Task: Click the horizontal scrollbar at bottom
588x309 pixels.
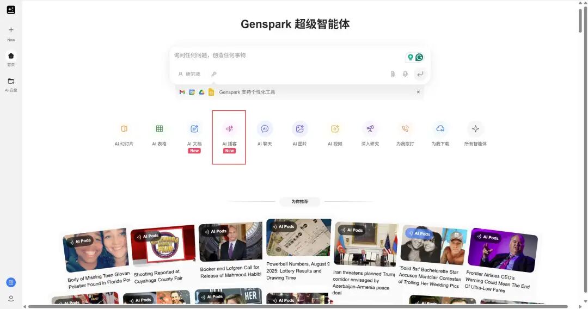Action: pyautogui.click(x=298, y=306)
